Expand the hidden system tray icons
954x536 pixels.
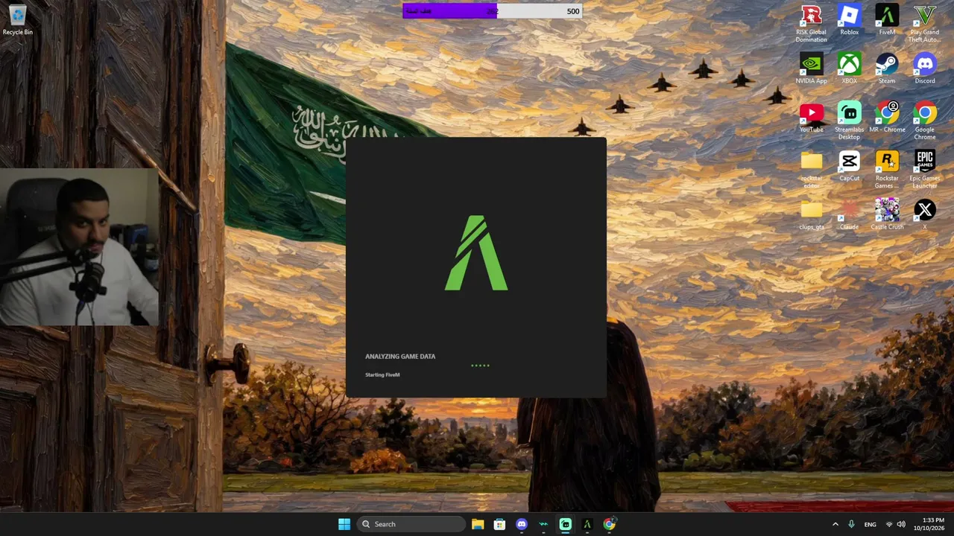pyautogui.click(x=835, y=524)
